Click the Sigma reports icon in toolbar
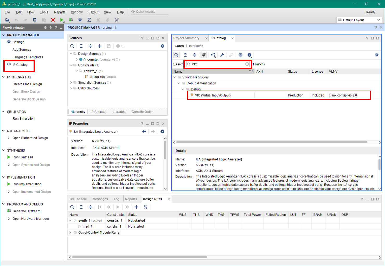The height and width of the screenshot is (266, 385). point(89,20)
